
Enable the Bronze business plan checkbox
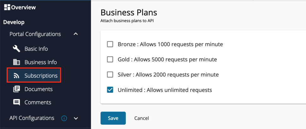click(x=110, y=44)
